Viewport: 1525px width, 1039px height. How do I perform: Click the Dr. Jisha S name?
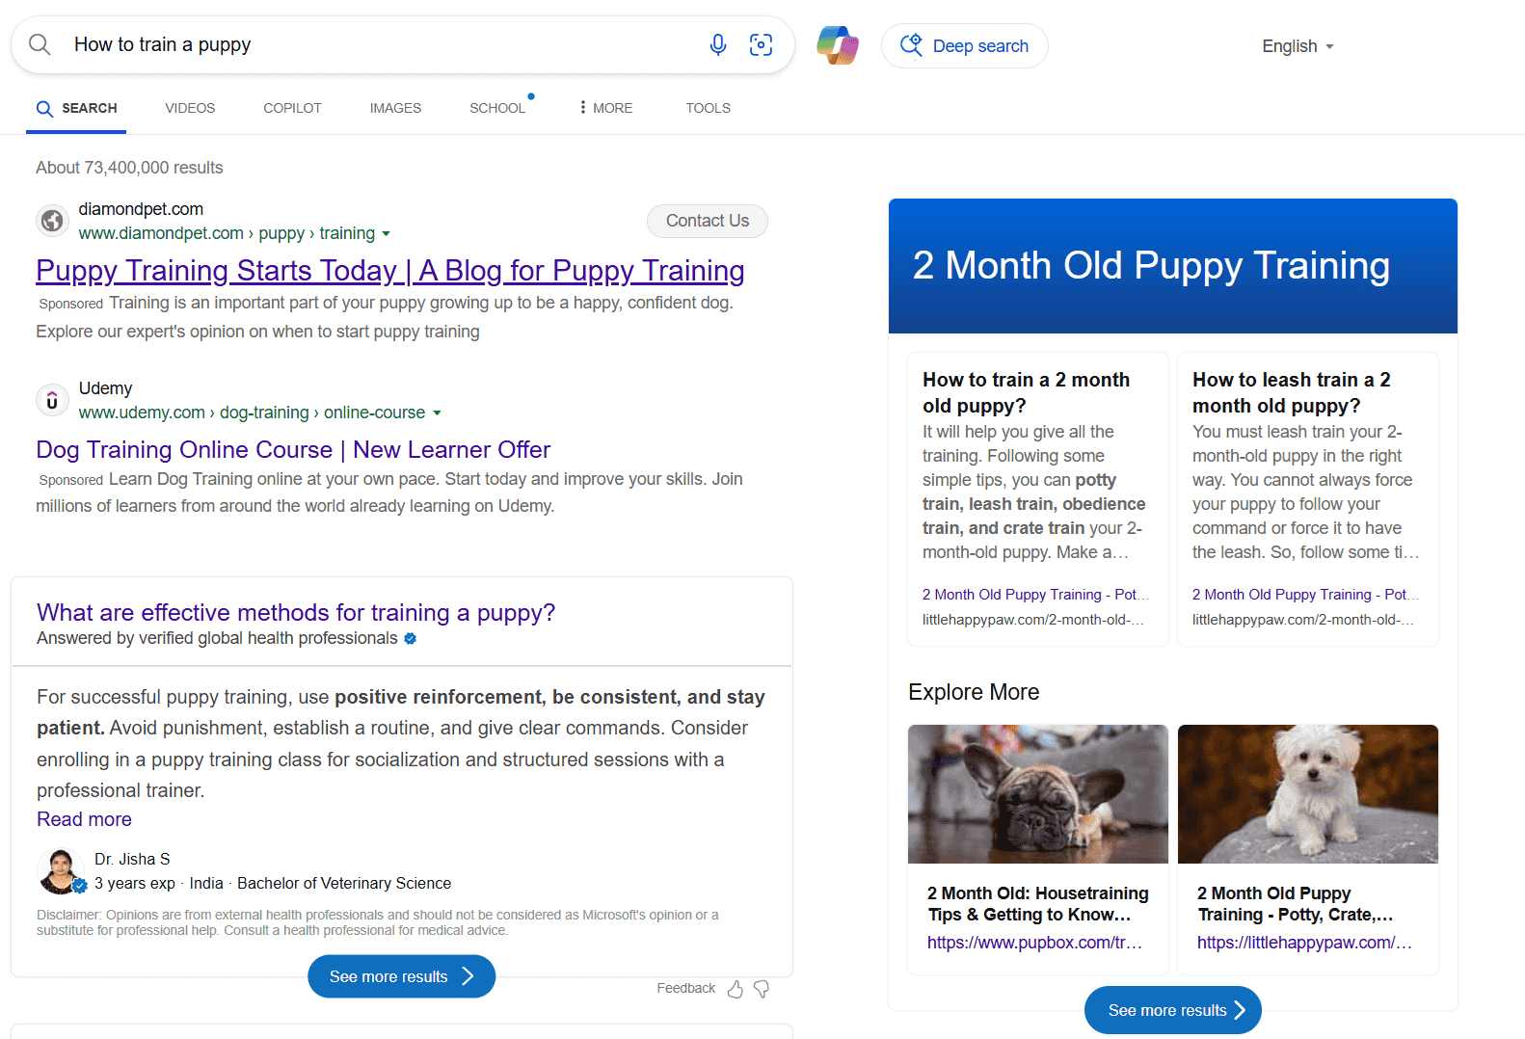click(x=132, y=859)
